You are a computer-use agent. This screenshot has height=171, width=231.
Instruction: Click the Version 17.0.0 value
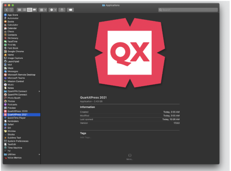[176, 123]
